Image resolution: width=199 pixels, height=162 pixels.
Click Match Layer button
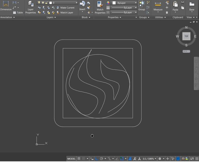tap(67, 13)
